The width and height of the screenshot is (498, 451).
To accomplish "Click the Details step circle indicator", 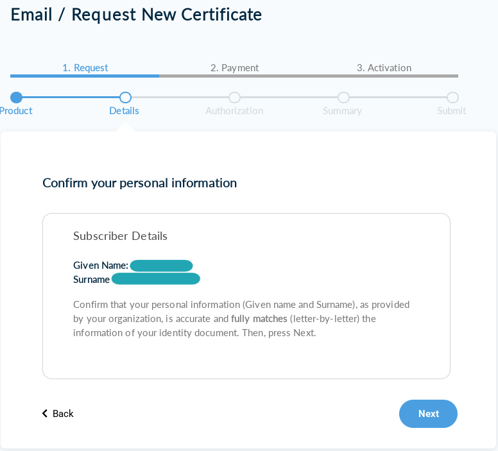I will click(x=126, y=98).
